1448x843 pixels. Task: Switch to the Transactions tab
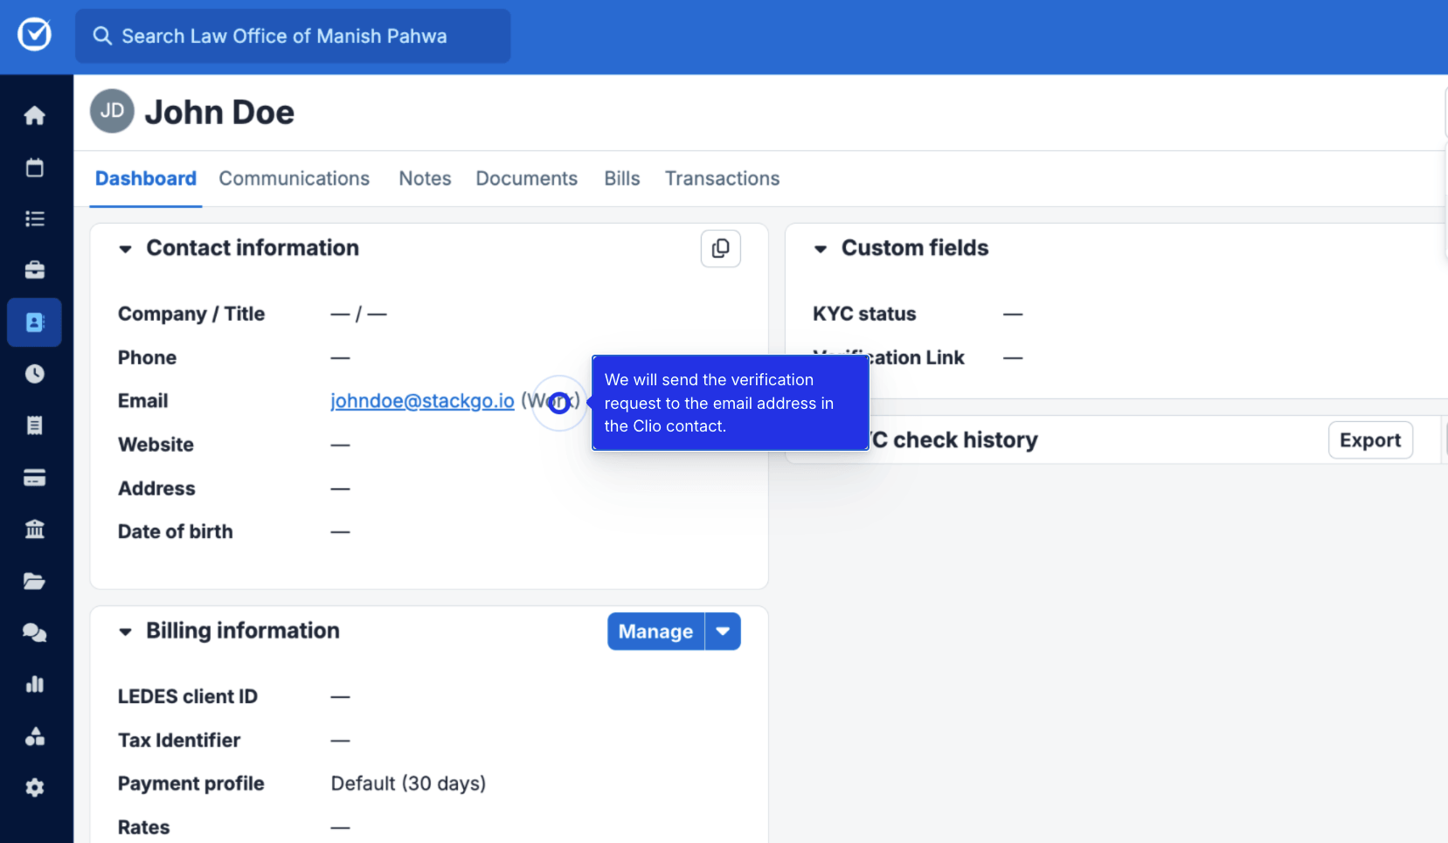(722, 179)
